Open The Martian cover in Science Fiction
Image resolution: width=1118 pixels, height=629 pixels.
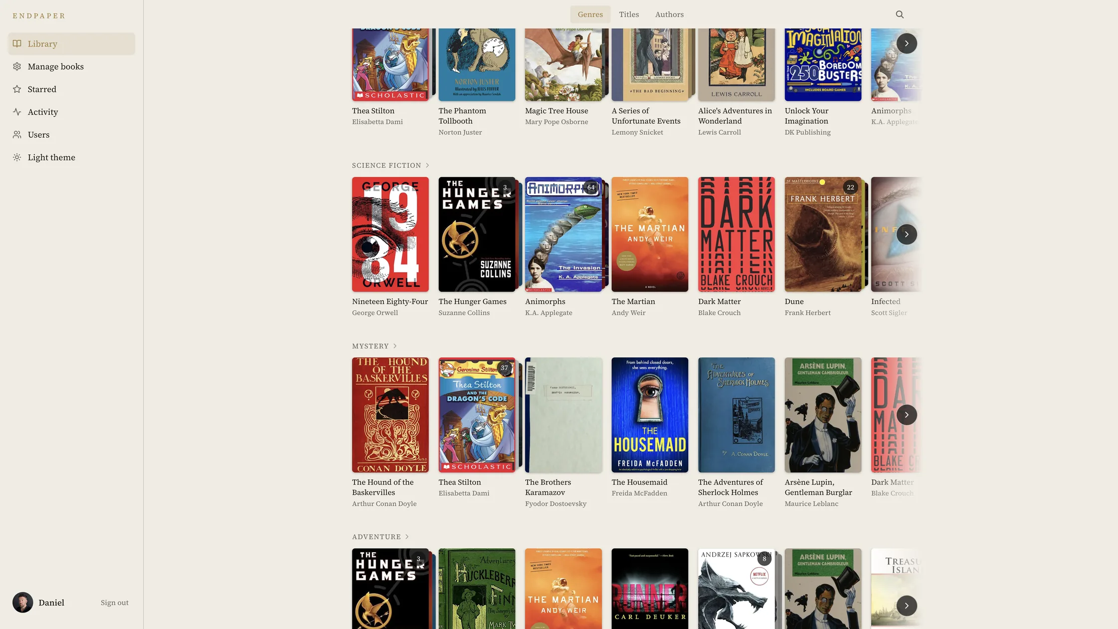point(650,234)
